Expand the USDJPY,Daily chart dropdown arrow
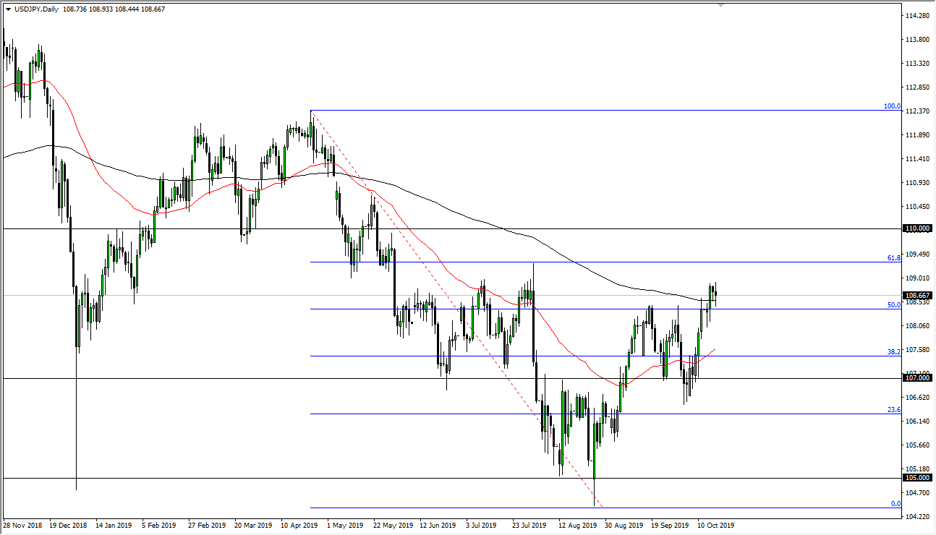936x535 pixels. coord(7,10)
